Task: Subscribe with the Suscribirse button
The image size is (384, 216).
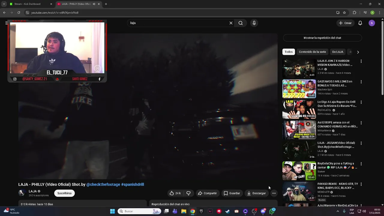Action: (64, 193)
